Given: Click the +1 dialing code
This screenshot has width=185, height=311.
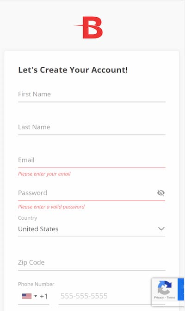Looking at the screenshot, I should click(x=44, y=296).
